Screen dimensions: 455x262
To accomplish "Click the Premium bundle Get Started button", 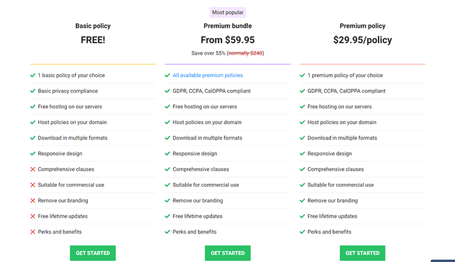I will pyautogui.click(x=227, y=253).
